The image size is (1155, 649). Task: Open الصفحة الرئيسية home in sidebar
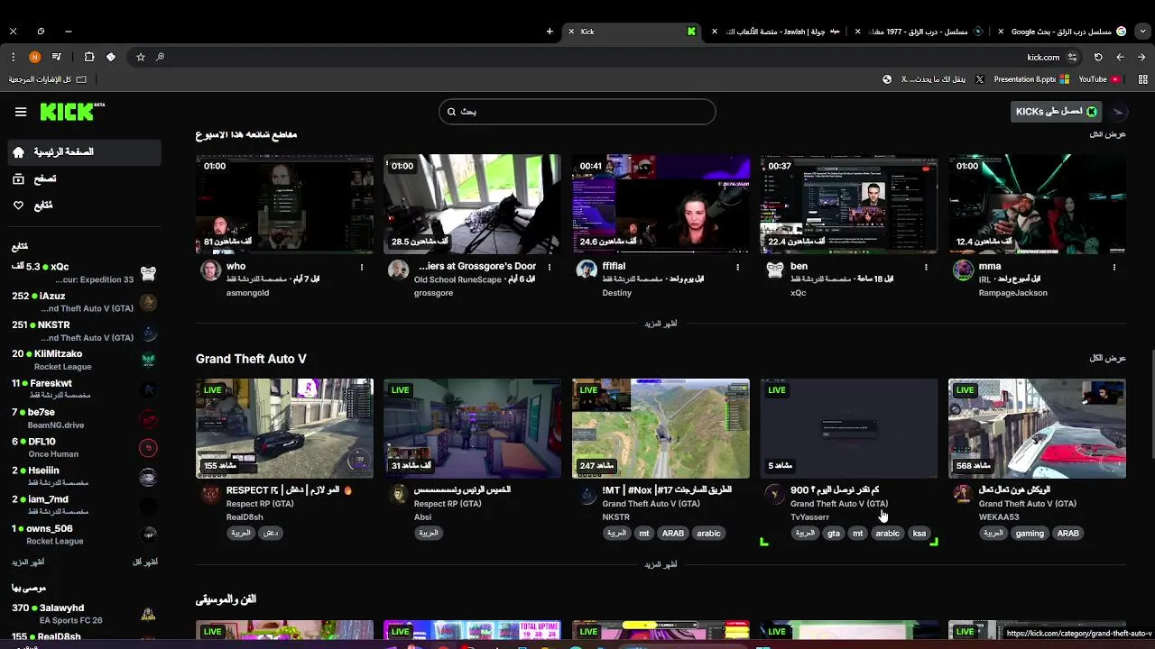pyautogui.click(x=84, y=152)
